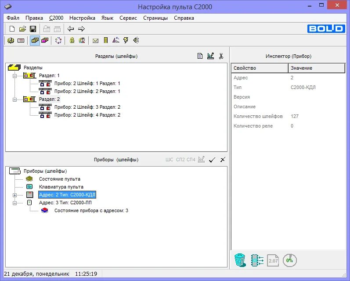Click the white keypad icon in toolbar
350x281 pixels.
click(x=21, y=41)
